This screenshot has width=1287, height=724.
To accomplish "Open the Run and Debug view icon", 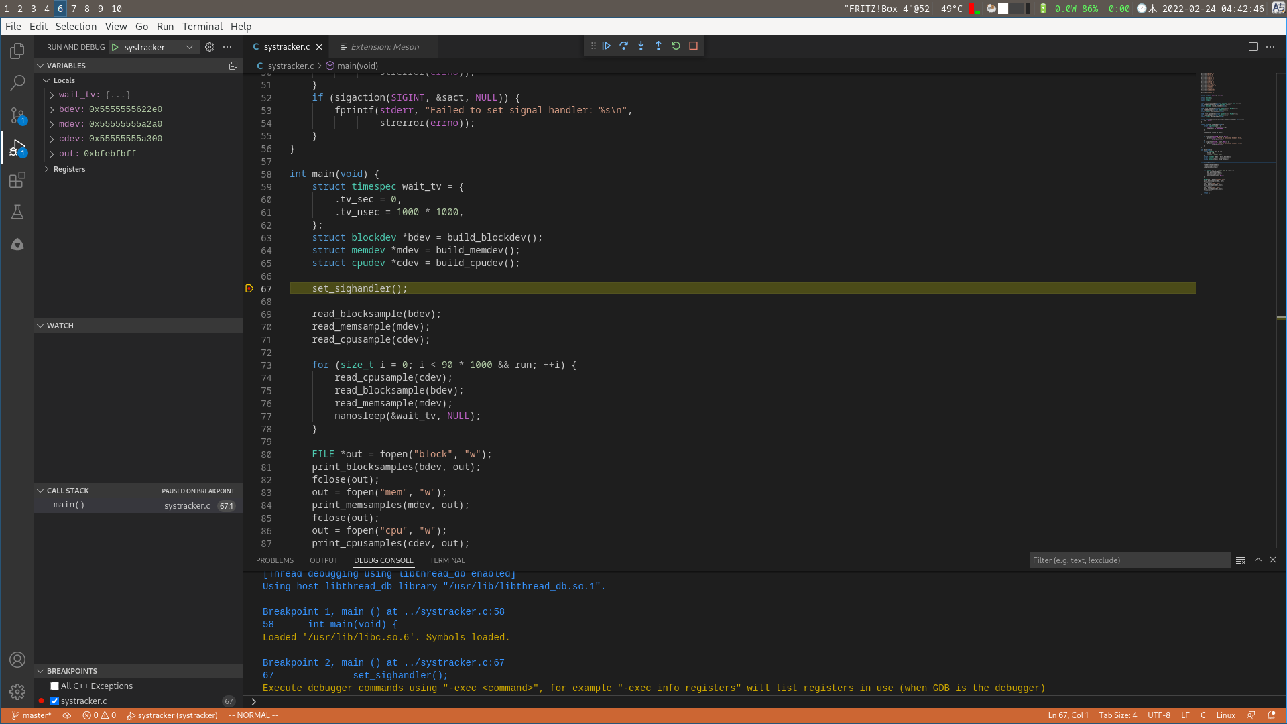I will coord(17,147).
